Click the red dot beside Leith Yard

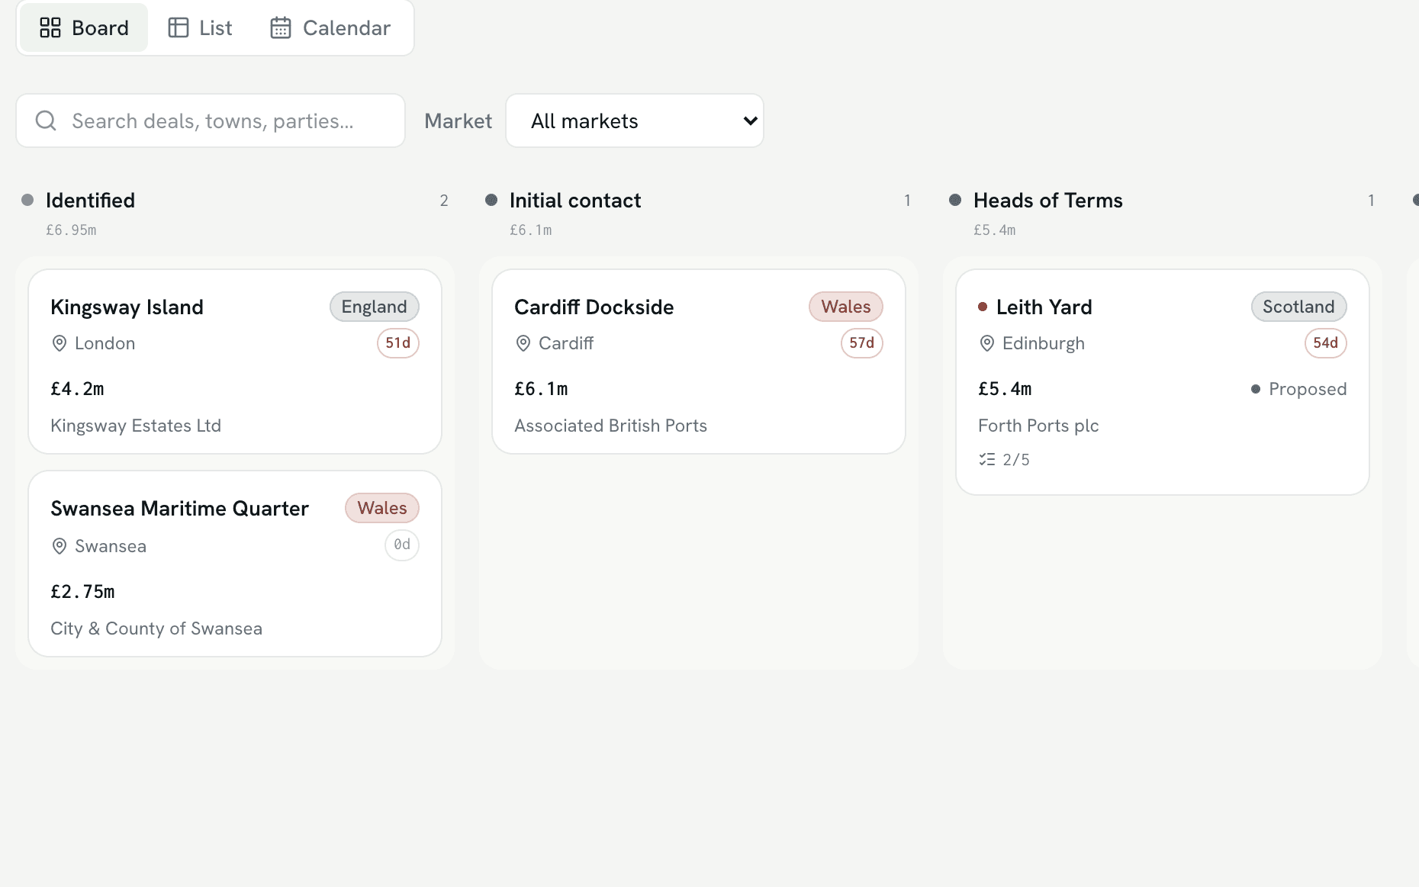pyautogui.click(x=983, y=307)
